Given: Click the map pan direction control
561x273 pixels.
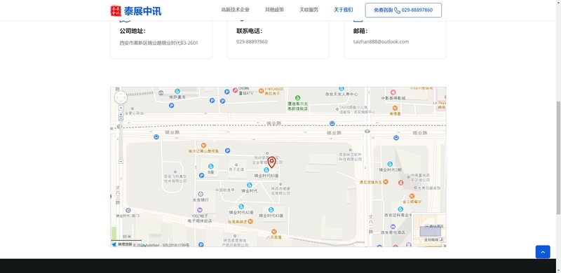Looking at the screenshot, I should [x=121, y=97].
